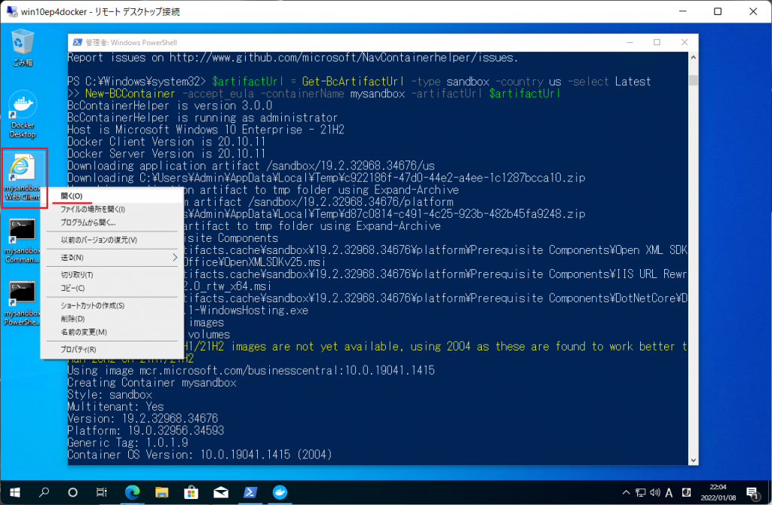Open the Windows Start menu

15,492
